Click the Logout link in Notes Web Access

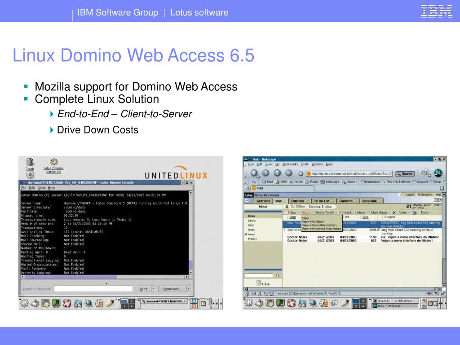click(409, 195)
